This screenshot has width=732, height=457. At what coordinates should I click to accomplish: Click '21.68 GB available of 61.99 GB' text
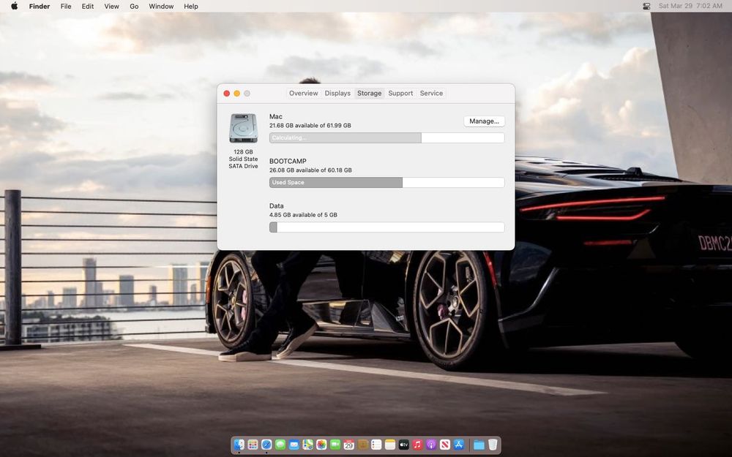tap(310, 126)
